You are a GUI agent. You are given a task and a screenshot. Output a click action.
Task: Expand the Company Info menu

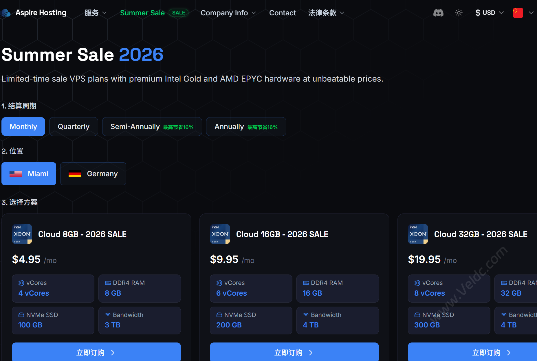(x=228, y=13)
